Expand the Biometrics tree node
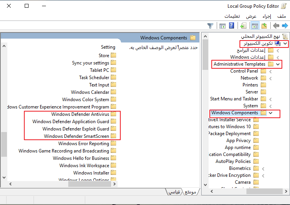This screenshot has height=205, width=290. click(x=263, y=169)
